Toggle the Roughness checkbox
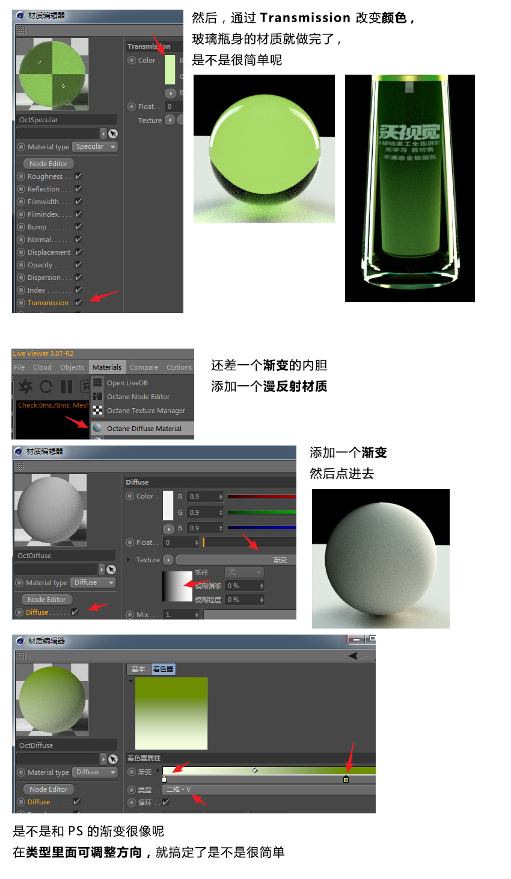 click(78, 176)
